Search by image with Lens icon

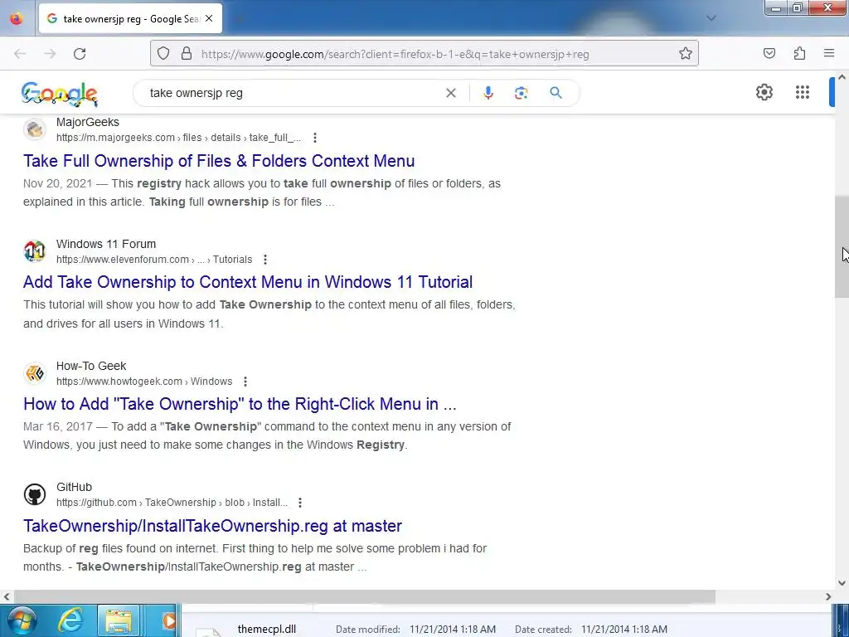tap(521, 93)
